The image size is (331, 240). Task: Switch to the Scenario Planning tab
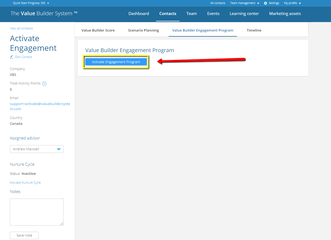coord(143,30)
